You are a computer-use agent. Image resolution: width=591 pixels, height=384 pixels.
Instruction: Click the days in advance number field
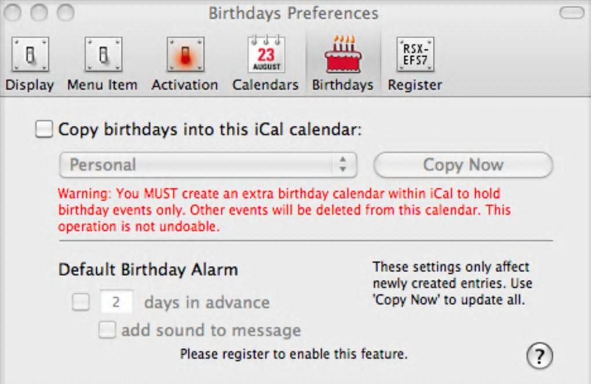click(116, 302)
